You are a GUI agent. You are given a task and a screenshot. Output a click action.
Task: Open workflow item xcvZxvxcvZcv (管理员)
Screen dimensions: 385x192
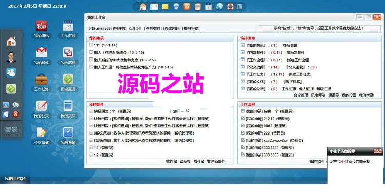274,141
